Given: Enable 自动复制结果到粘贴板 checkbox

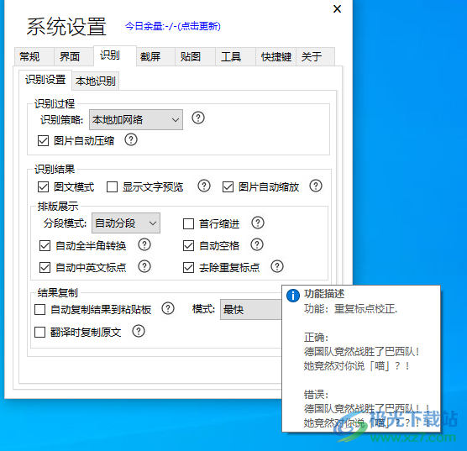Looking at the screenshot, I should (40, 310).
